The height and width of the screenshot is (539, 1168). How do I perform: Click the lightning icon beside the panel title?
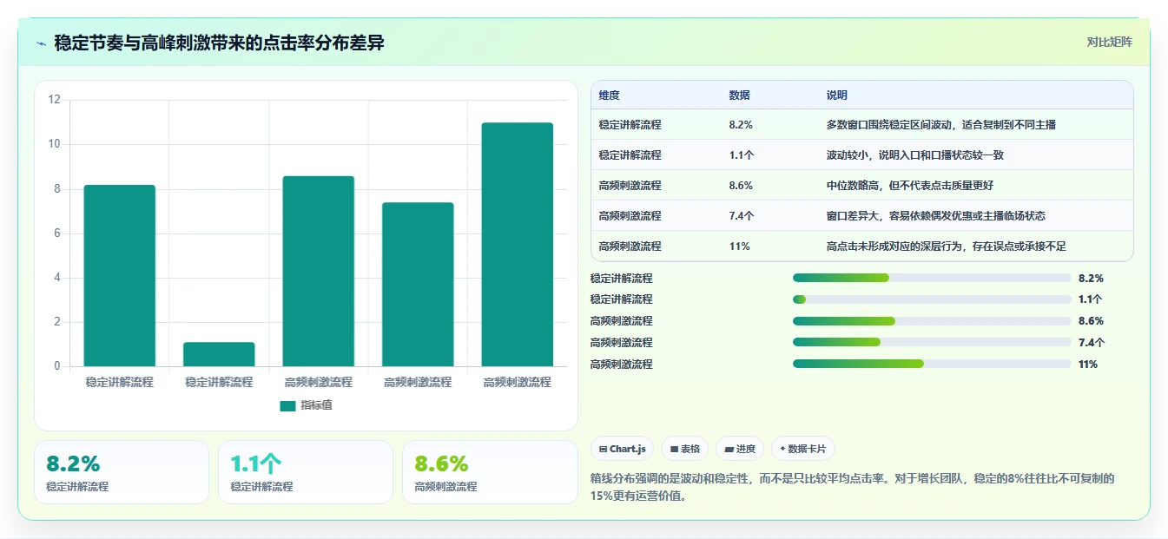click(42, 43)
